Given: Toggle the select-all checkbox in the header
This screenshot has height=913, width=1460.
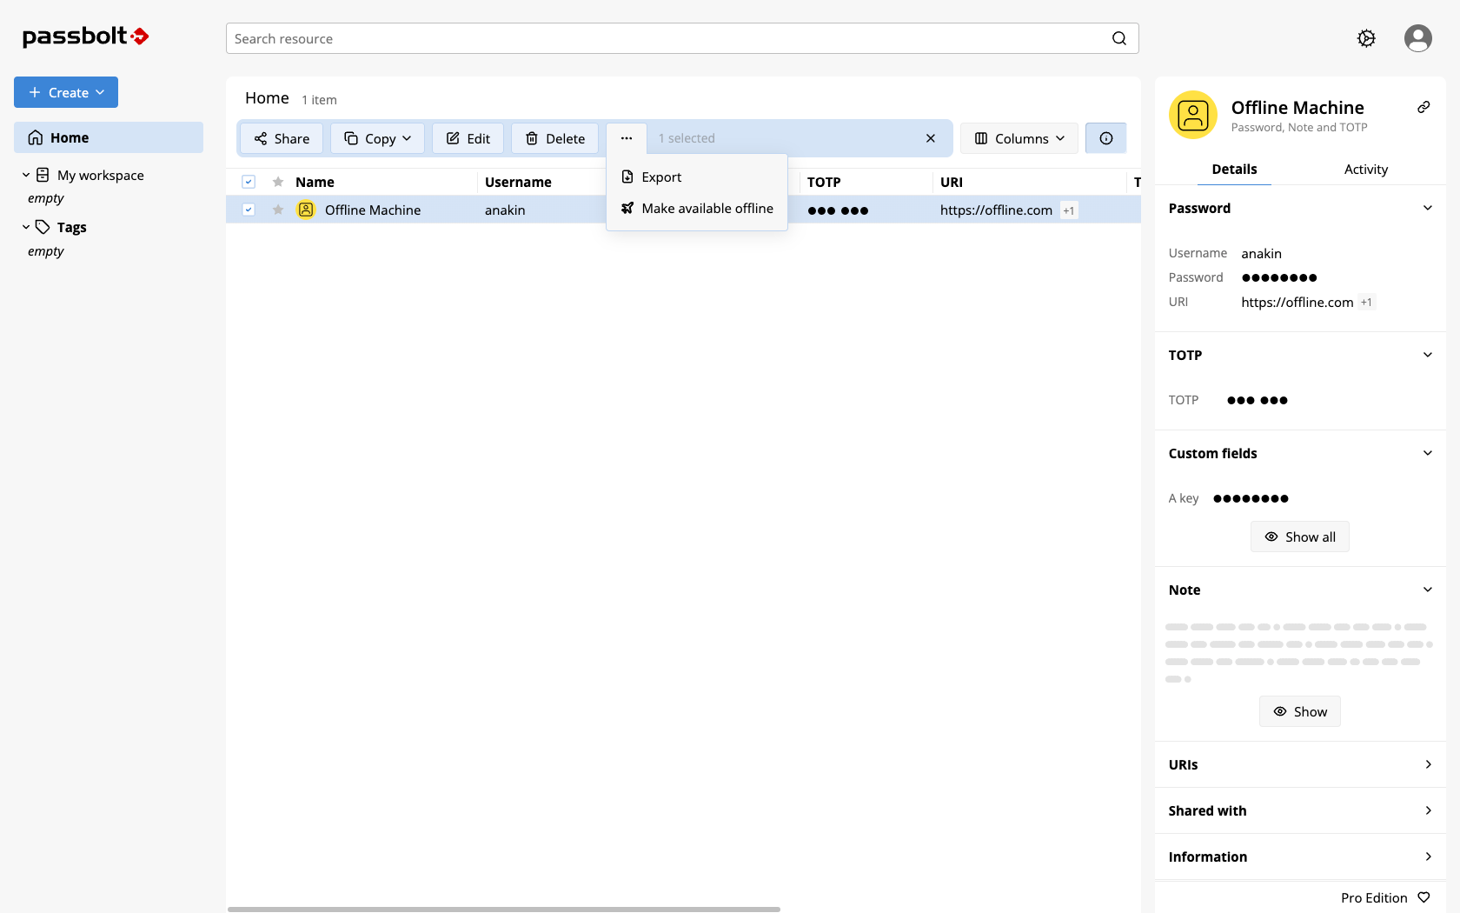Looking at the screenshot, I should click(249, 182).
